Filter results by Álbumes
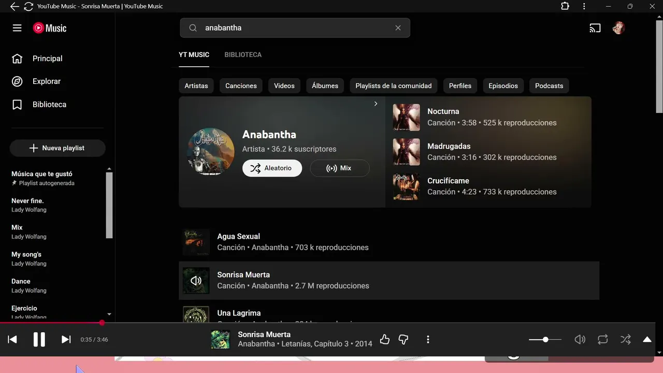663x373 pixels. (x=325, y=86)
